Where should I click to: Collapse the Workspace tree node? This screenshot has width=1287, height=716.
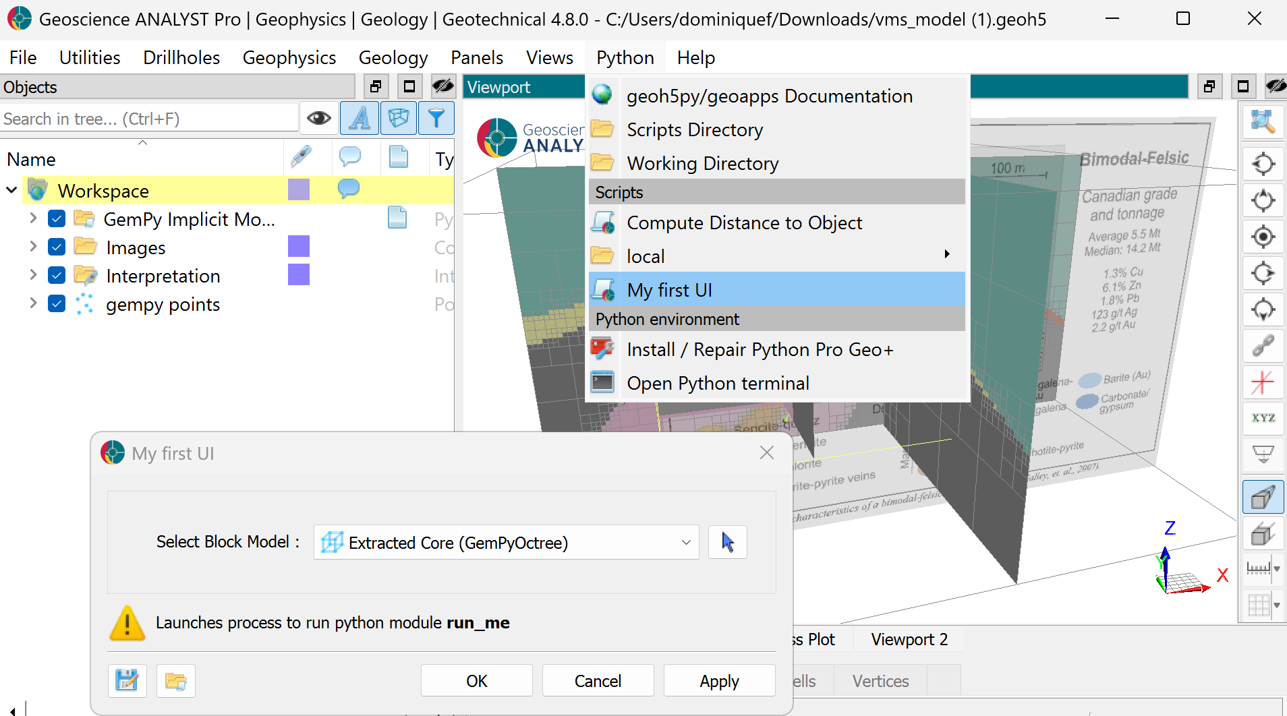click(x=11, y=190)
